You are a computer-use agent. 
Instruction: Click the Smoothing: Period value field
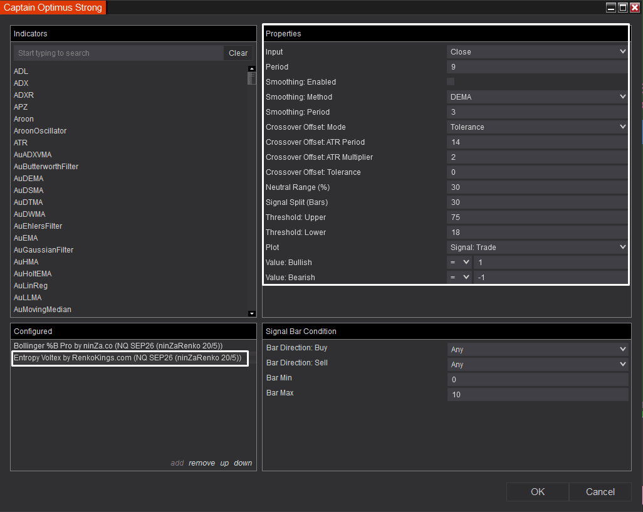click(x=537, y=112)
